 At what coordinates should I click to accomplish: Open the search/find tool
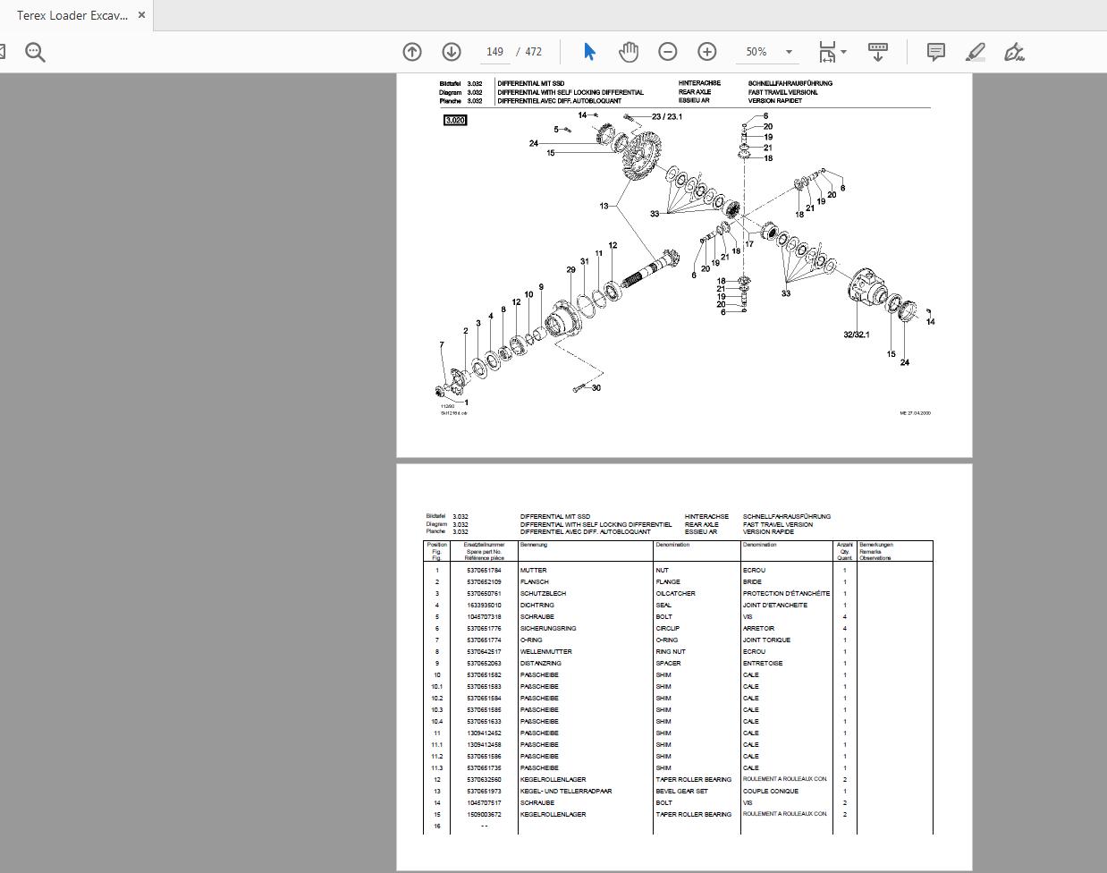coord(35,52)
